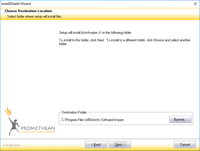The width and height of the screenshot is (200, 151).
Task: Select the C:\Program Files (x86) destination path
Action: (92, 120)
